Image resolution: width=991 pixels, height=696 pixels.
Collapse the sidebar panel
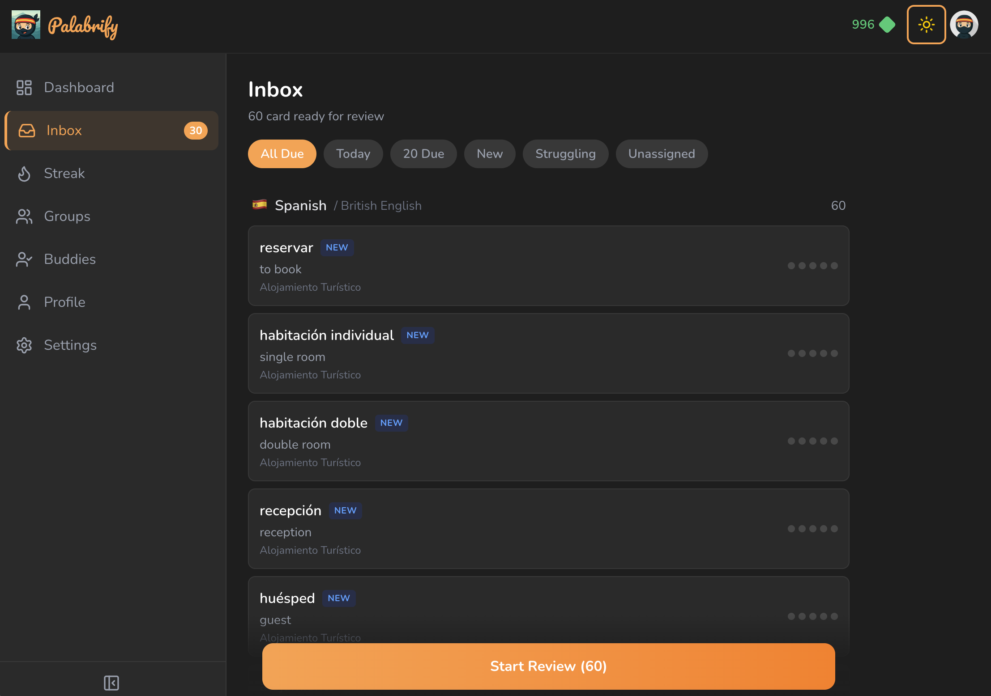tap(111, 683)
